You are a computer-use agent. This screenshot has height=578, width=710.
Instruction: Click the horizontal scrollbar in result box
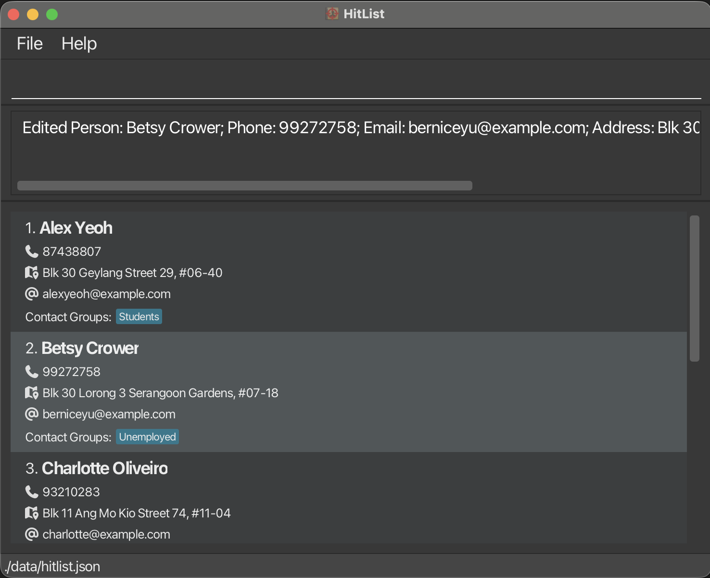click(244, 186)
